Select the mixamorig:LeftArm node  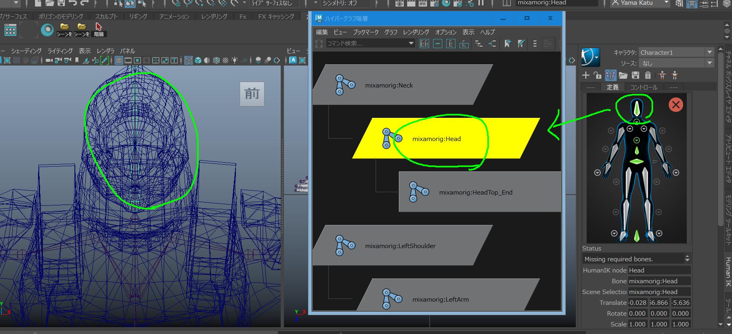448,295
